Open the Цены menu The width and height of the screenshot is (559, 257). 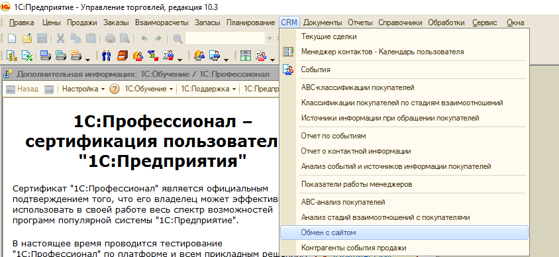(52, 23)
